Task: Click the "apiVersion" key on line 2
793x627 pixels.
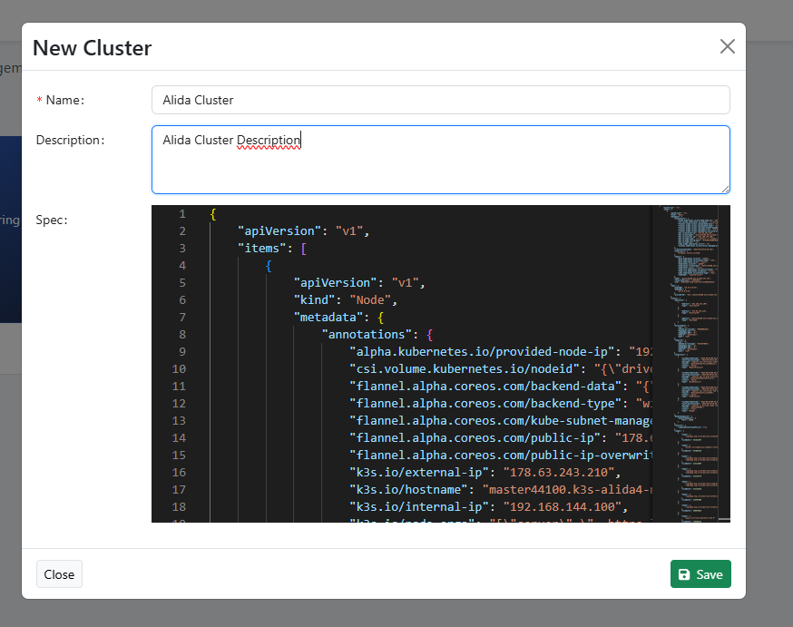Action: click(279, 231)
